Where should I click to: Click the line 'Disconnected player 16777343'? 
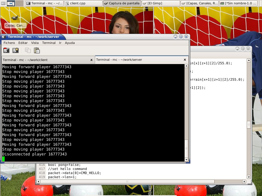35,154
